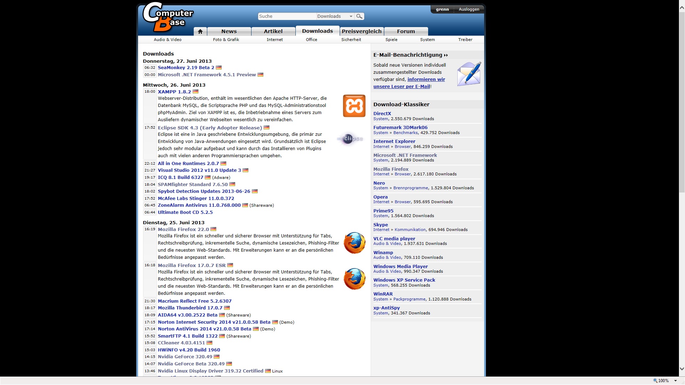685x385 pixels.
Task: Click the e-mail envelope pen icon
Action: 469,74
